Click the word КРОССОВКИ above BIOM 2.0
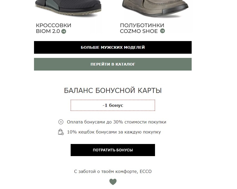Viewport: 237px width, 189px height. click(54, 25)
